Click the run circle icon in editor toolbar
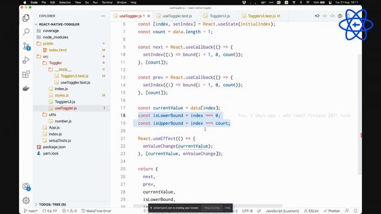This screenshot has width=381, height=214. [340, 16]
